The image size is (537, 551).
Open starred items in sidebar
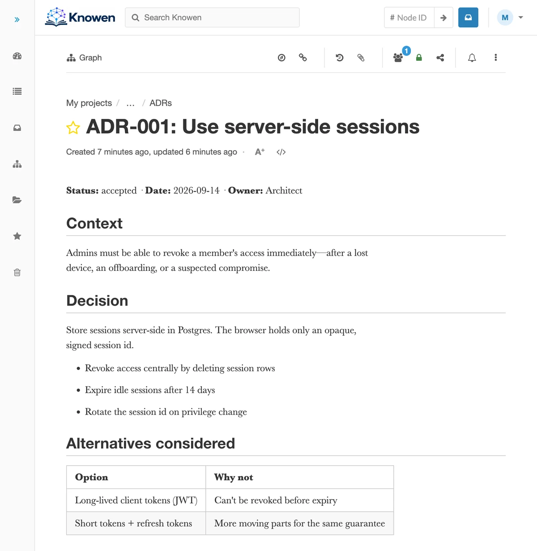click(x=17, y=236)
